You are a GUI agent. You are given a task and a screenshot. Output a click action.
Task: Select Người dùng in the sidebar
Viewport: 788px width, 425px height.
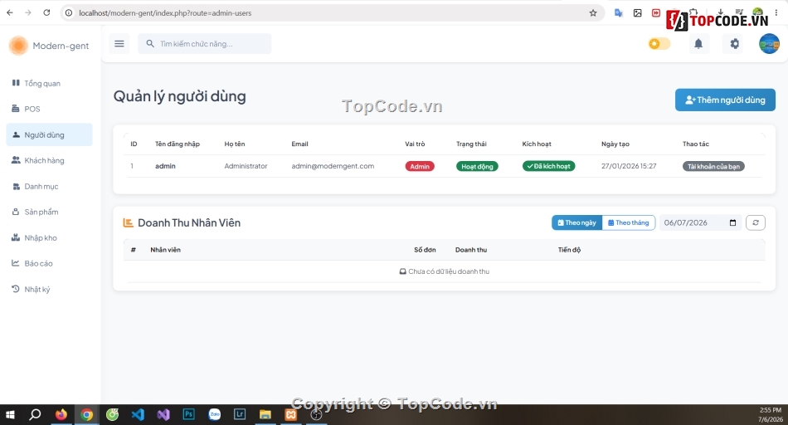(49, 134)
